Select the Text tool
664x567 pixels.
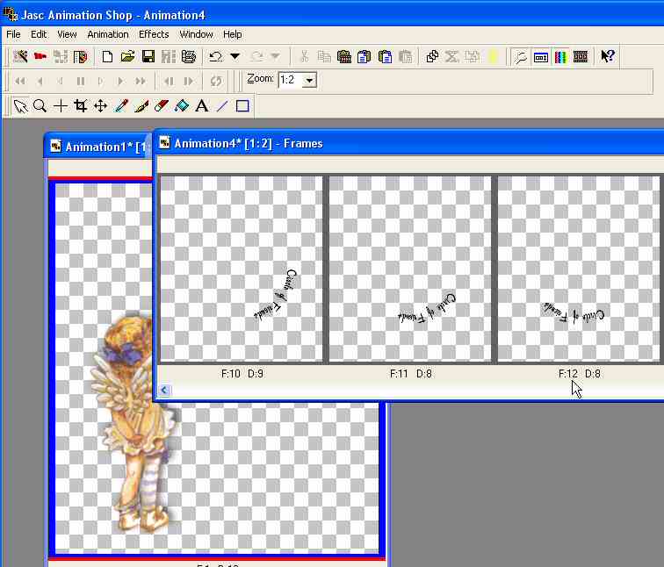point(202,106)
